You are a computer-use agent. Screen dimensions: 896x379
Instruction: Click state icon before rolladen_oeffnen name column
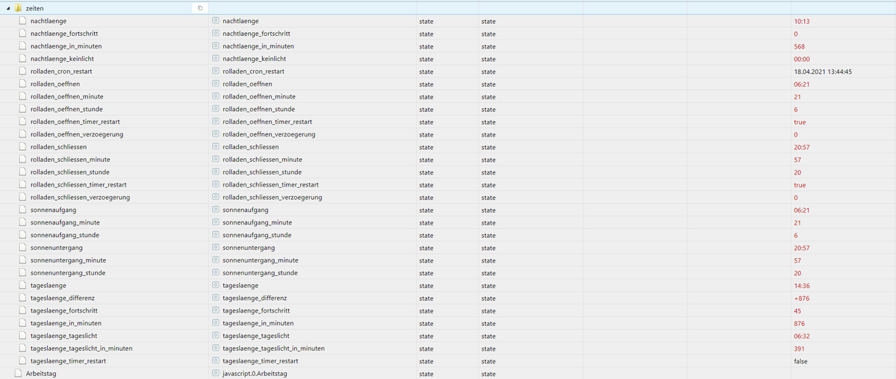point(216,84)
